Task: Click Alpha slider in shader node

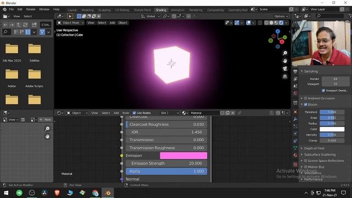Action: pos(166,171)
